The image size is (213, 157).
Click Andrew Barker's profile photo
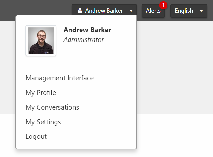pyautogui.click(x=41, y=41)
